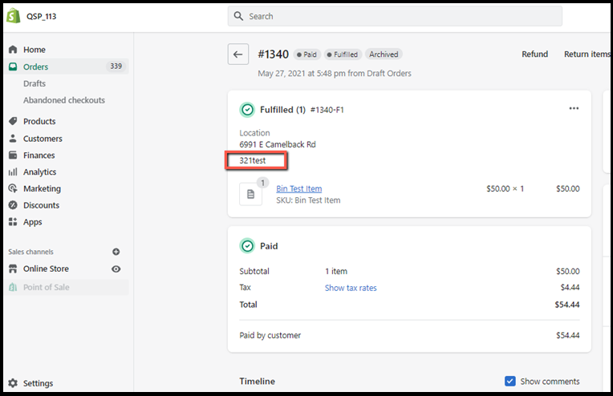The width and height of the screenshot is (613, 396).
Task: Open the Bin Test Item link
Action: coord(298,189)
